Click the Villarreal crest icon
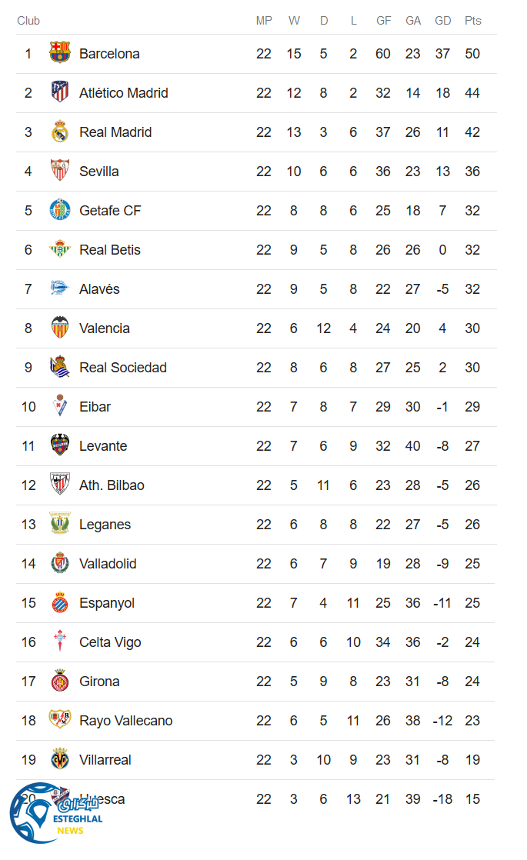Screen dimensions: 527x860 (x=60, y=759)
